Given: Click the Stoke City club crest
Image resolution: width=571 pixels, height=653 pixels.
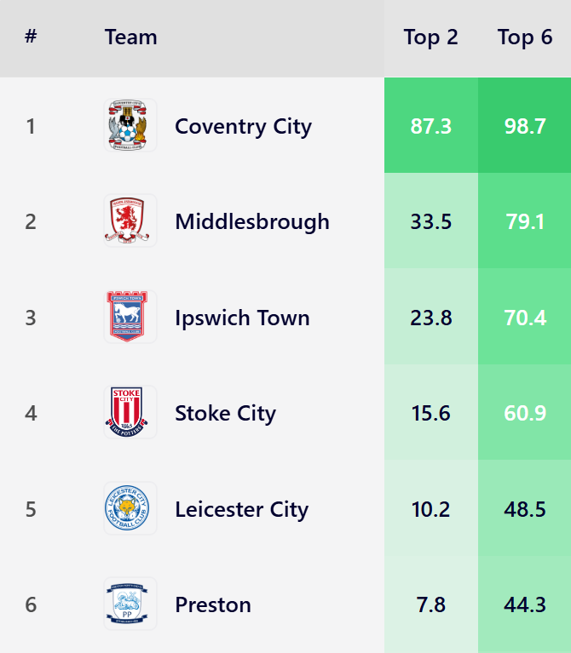Looking at the screenshot, I should pyautogui.click(x=130, y=413).
